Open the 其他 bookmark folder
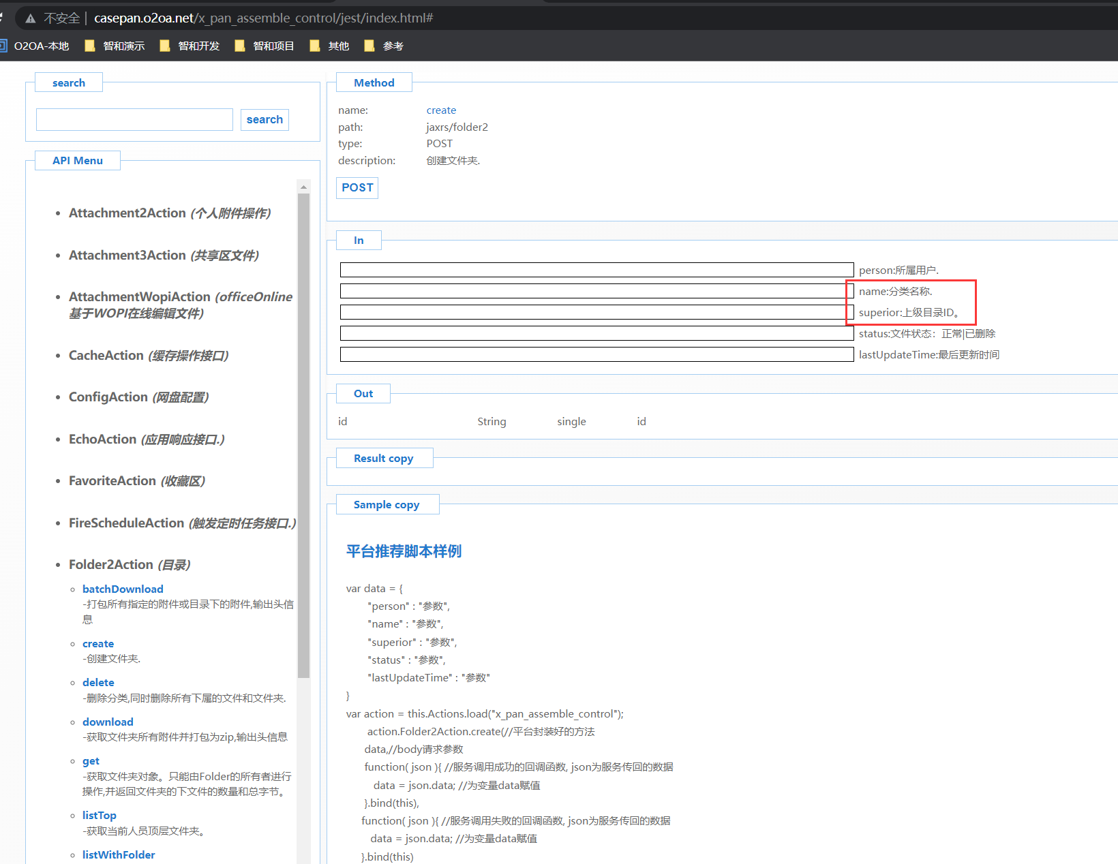Viewport: 1118px width, 864px height. pos(329,46)
